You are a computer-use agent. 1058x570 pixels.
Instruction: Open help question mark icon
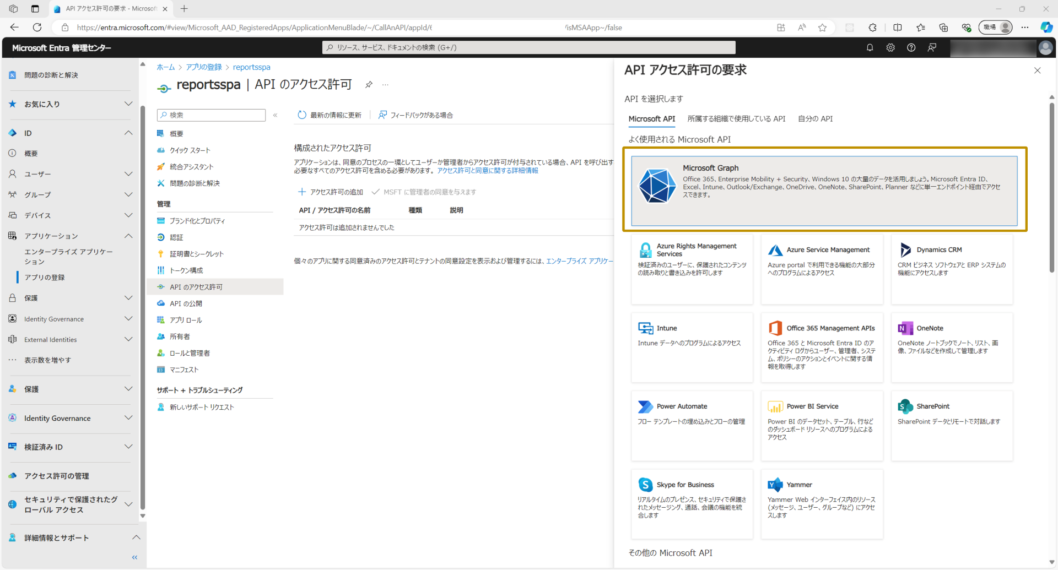pyautogui.click(x=911, y=48)
